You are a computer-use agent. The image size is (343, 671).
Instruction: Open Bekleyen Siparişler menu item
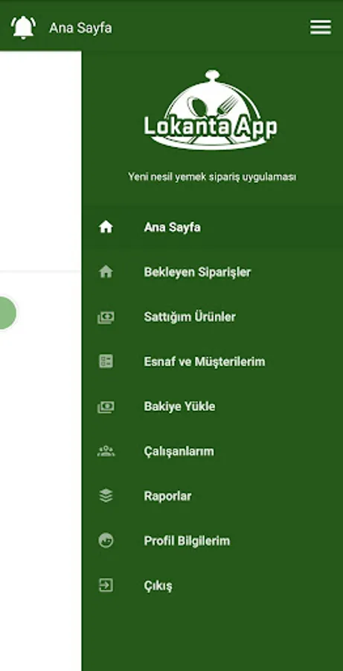[x=212, y=272]
